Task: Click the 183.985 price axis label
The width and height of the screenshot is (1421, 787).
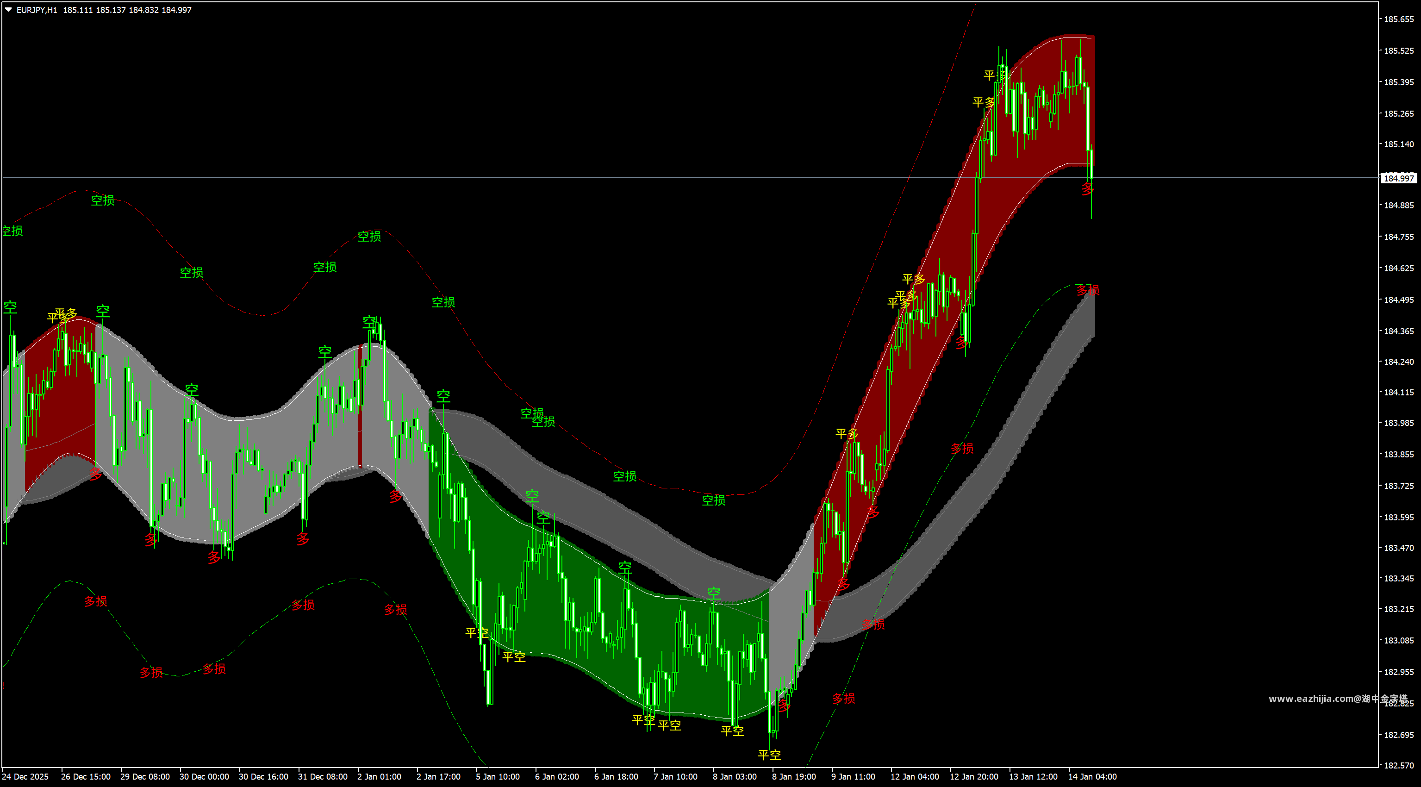Action: [x=1399, y=423]
